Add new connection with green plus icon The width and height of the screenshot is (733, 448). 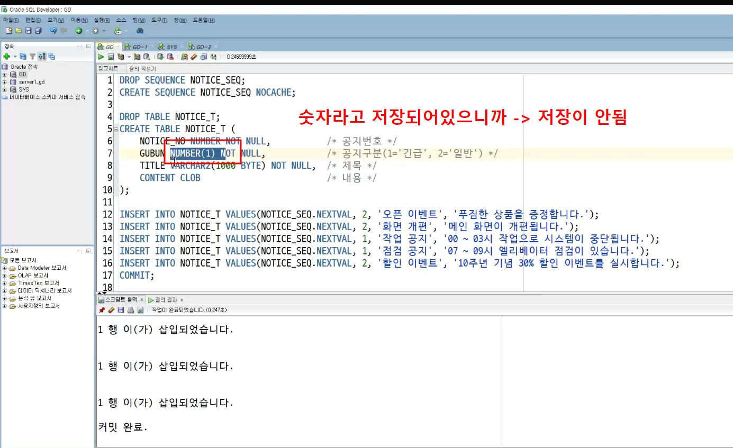pos(6,56)
